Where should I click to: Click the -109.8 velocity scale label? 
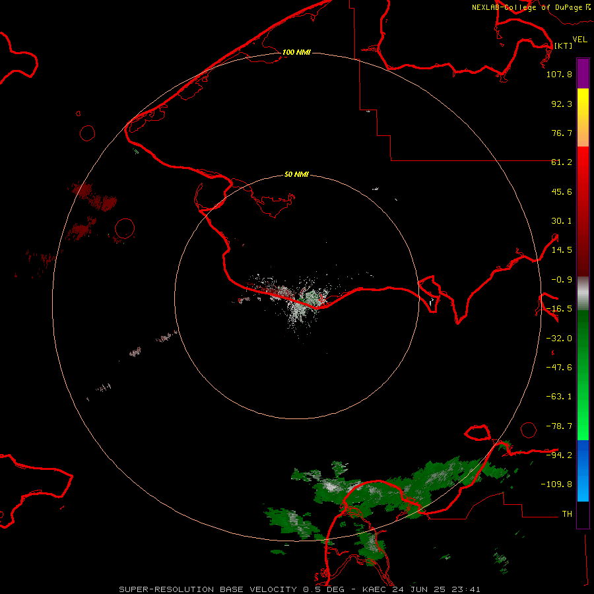pos(556,484)
